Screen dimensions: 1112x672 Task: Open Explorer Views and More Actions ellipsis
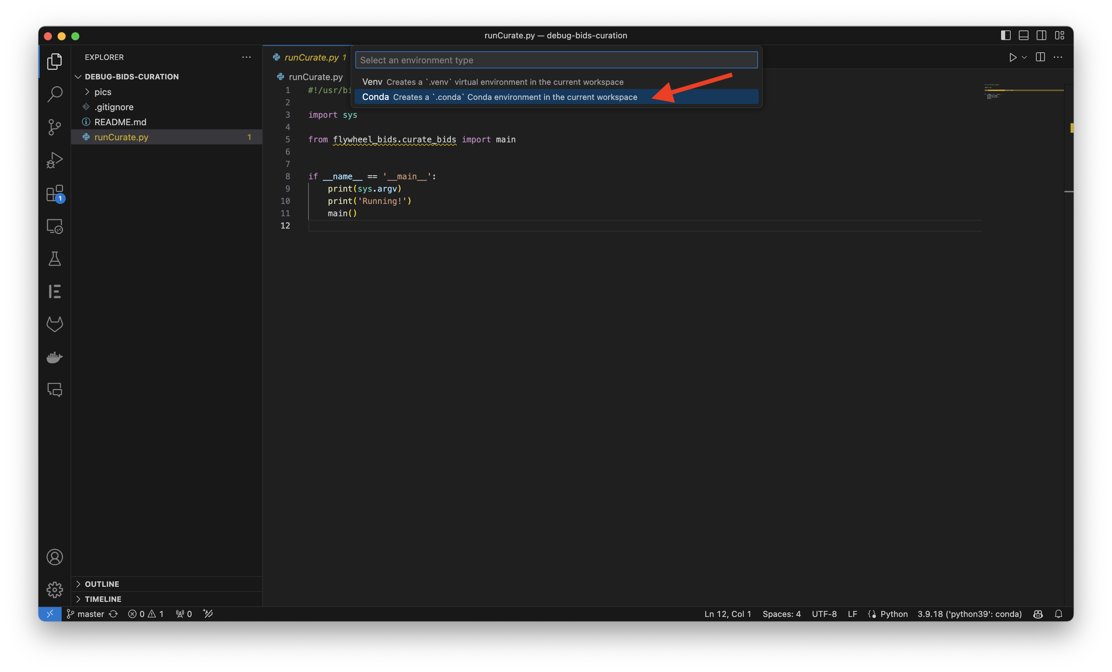(x=247, y=57)
